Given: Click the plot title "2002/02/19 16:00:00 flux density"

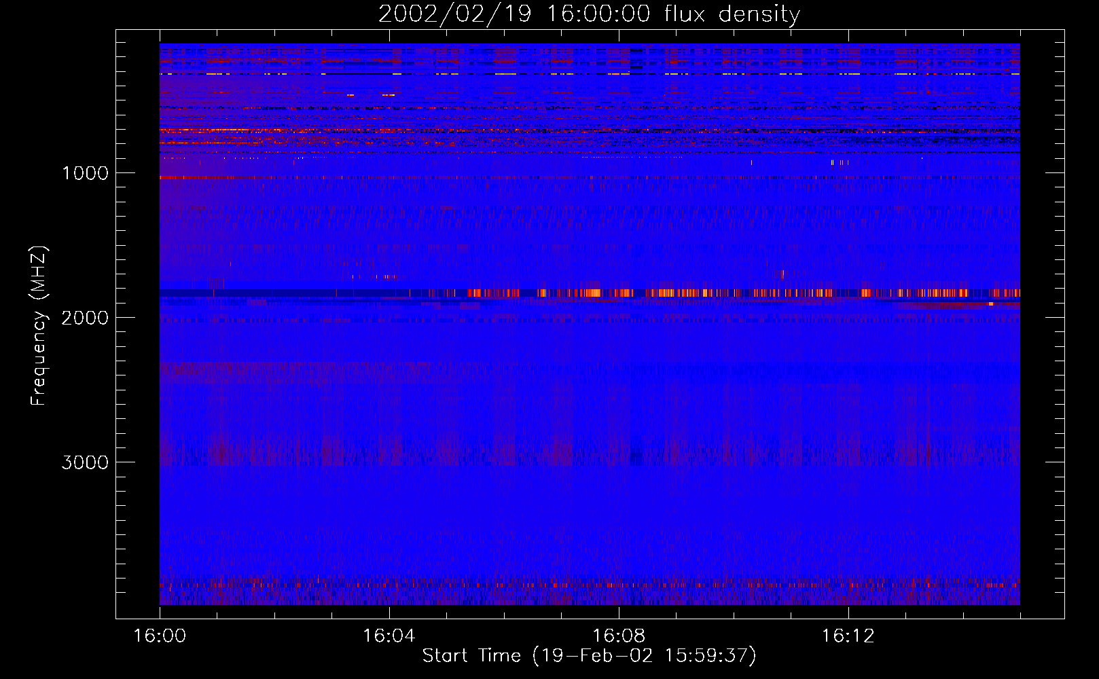Looking at the screenshot, I should 589,14.
